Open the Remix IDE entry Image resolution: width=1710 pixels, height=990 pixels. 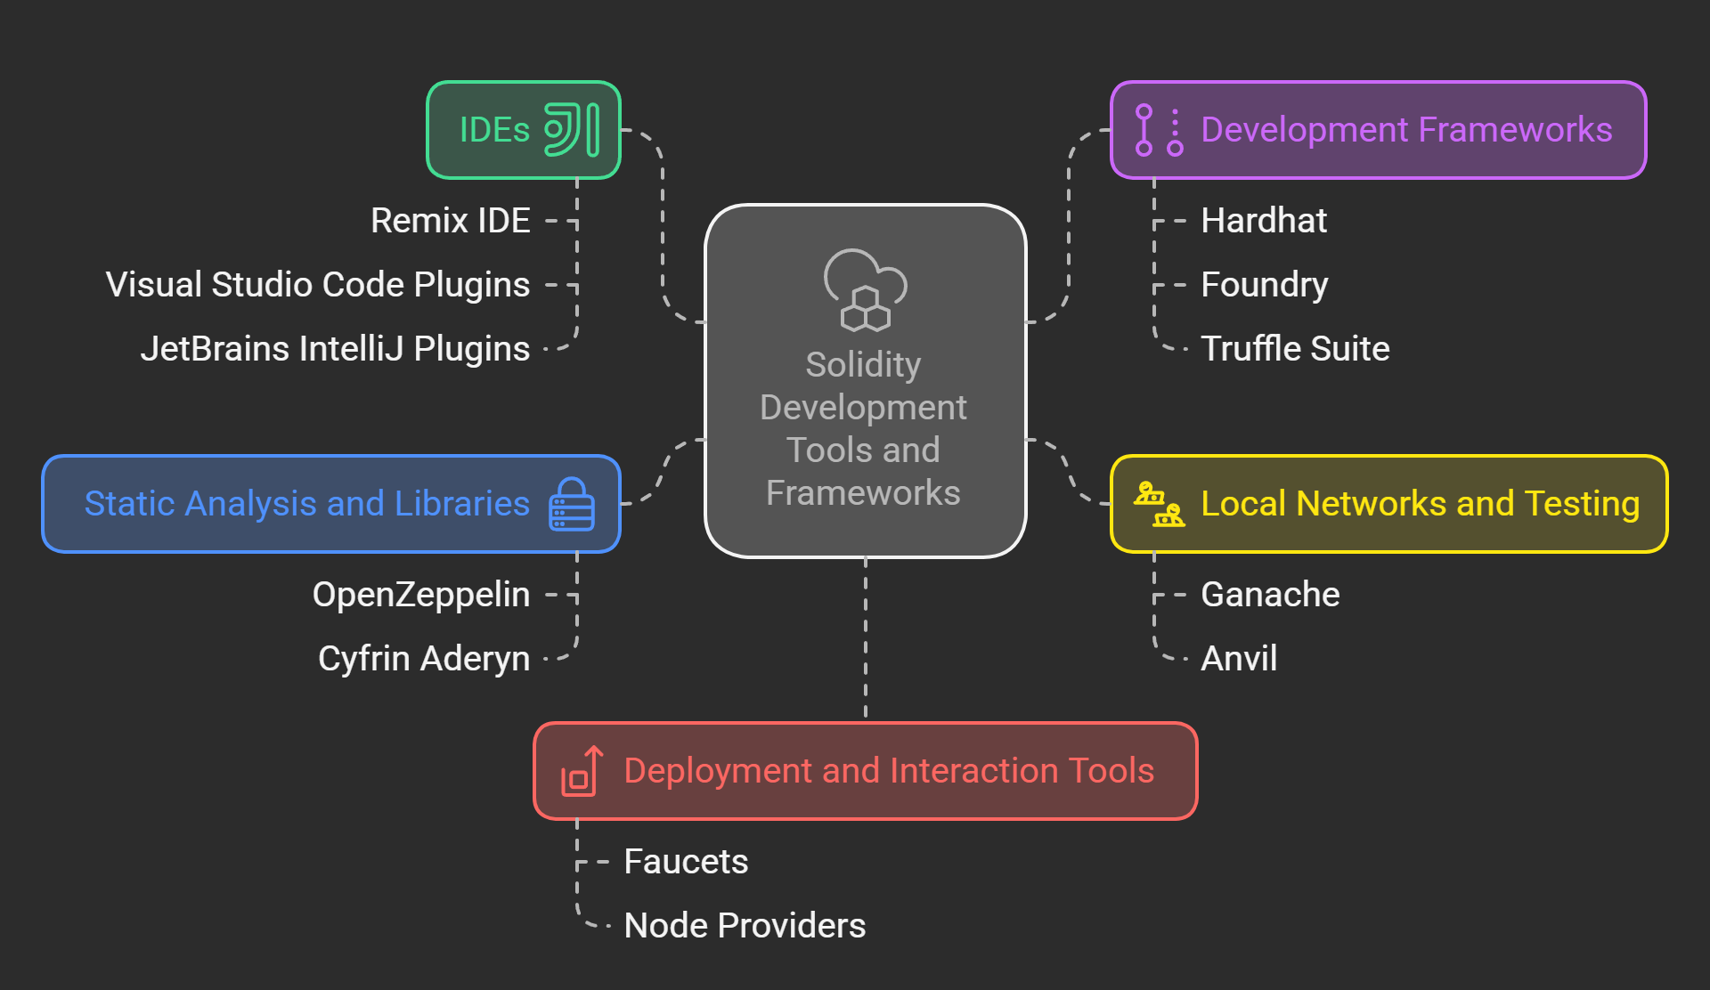click(449, 220)
